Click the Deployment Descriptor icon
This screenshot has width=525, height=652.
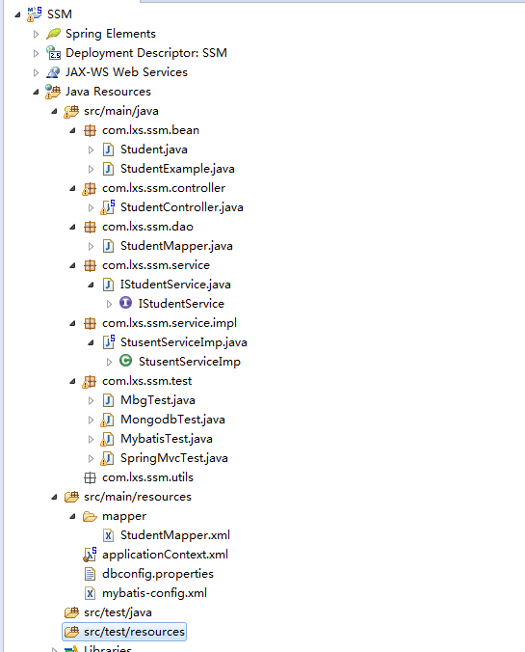[53, 53]
